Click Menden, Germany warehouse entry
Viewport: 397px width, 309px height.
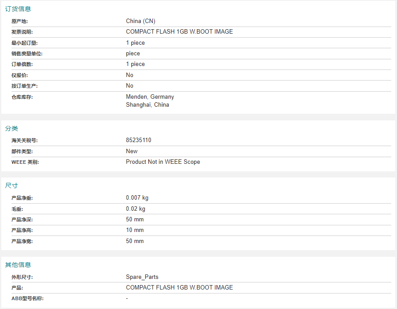click(150, 97)
